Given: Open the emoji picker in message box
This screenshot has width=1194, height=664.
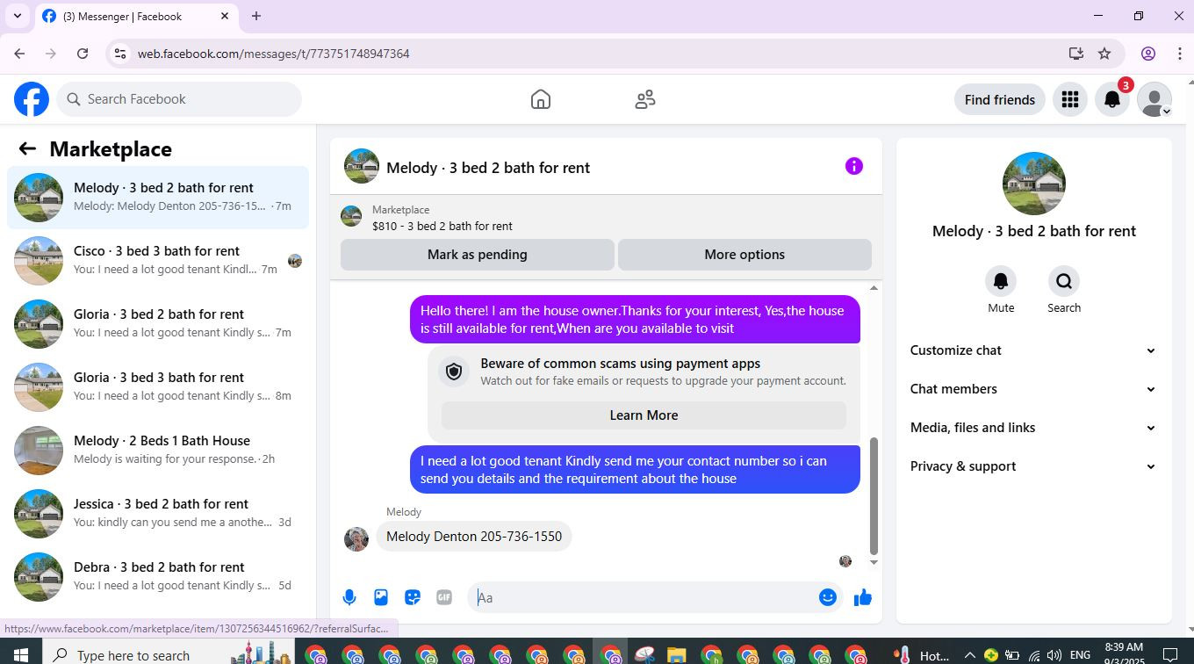Looking at the screenshot, I should pos(827,597).
